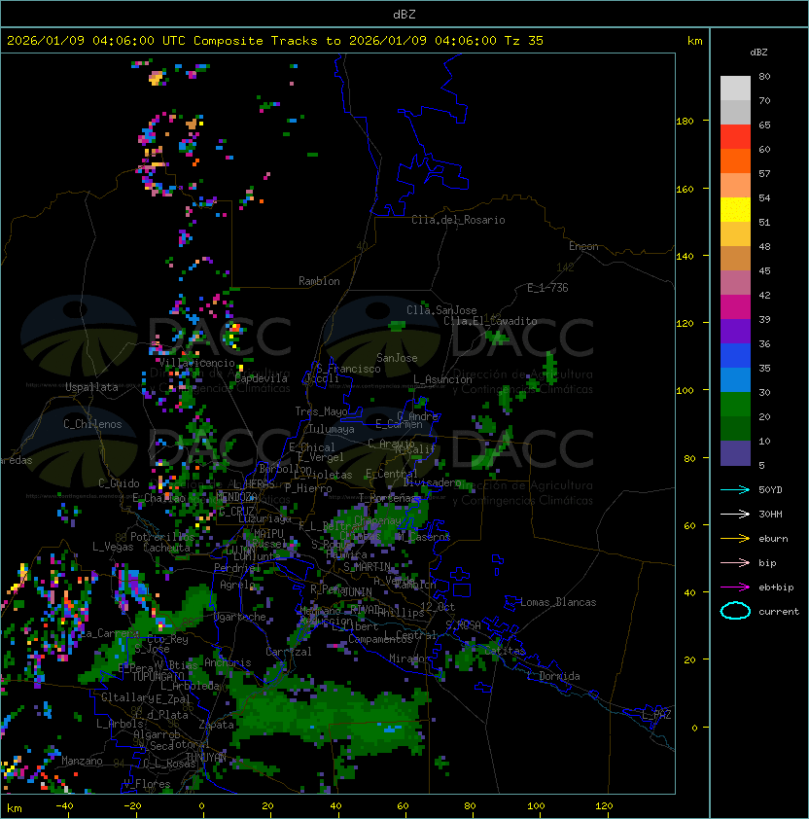
Task: Click the '-40' tick on horizontal axis
Action: pyautogui.click(x=64, y=806)
